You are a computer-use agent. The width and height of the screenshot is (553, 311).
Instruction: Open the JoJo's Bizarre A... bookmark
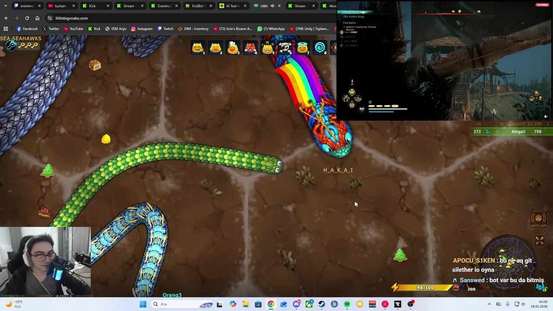[232, 29]
